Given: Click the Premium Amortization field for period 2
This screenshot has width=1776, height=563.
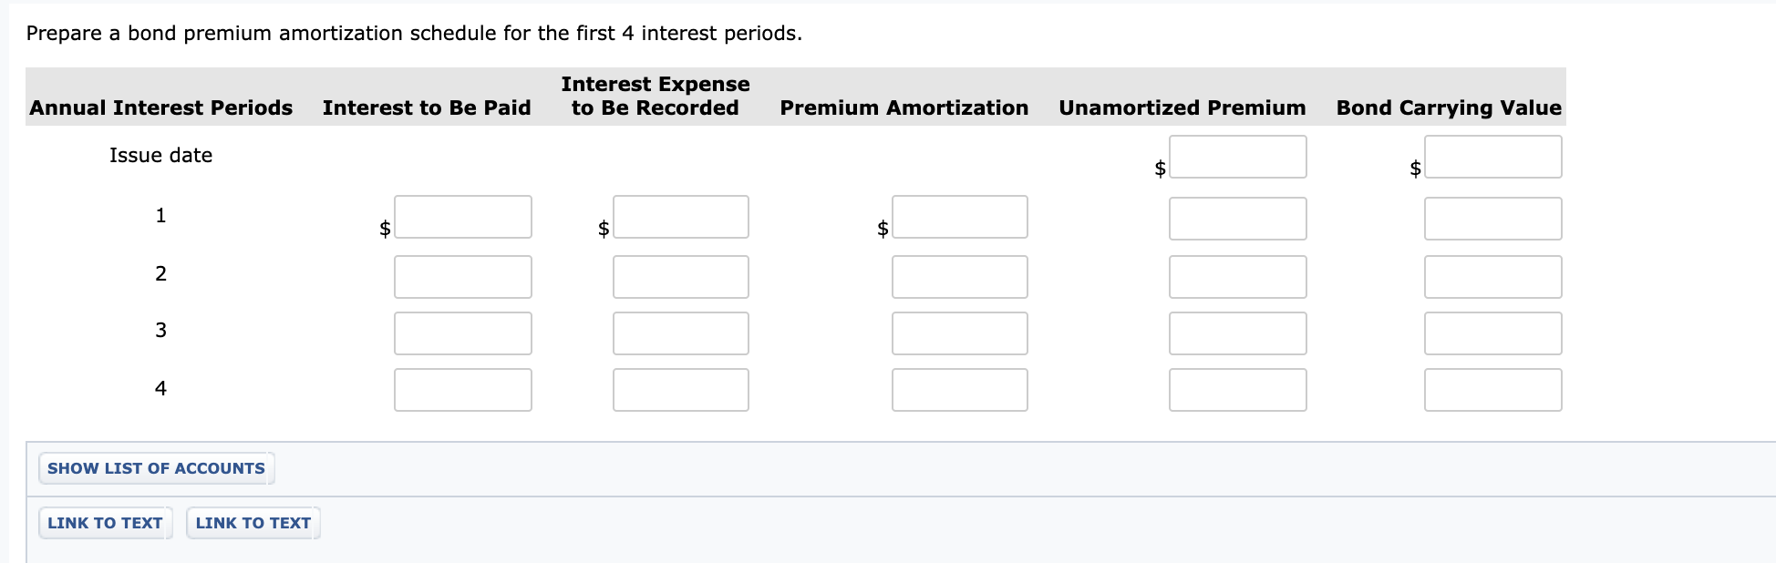Looking at the screenshot, I should click(x=959, y=277).
